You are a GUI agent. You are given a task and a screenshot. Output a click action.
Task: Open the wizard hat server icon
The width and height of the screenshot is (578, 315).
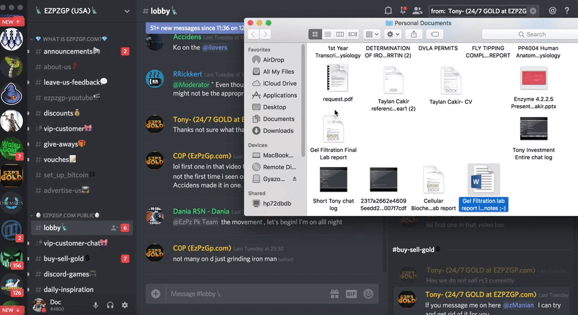pos(12,93)
